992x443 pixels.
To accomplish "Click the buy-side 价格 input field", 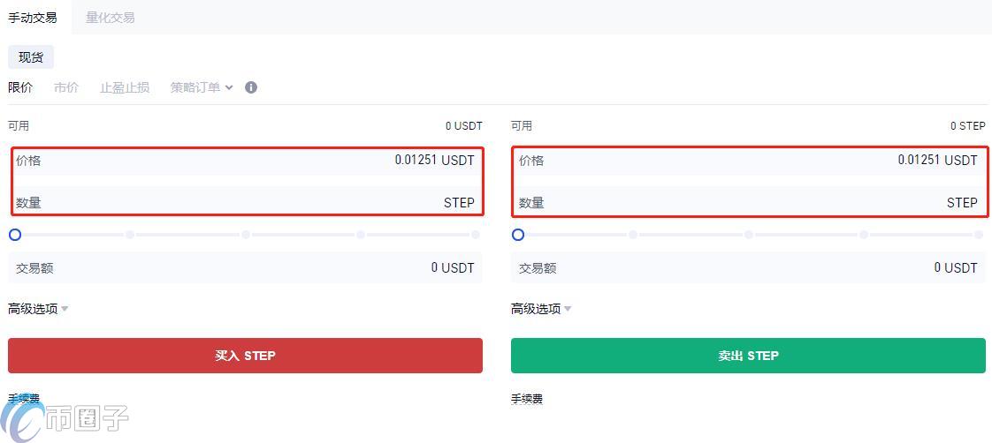I will (246, 161).
